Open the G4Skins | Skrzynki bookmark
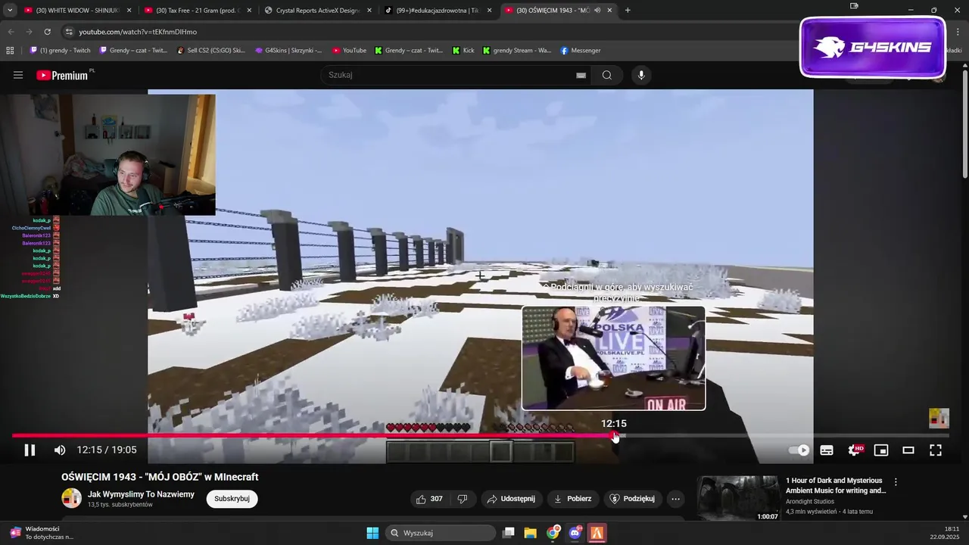 [288, 51]
